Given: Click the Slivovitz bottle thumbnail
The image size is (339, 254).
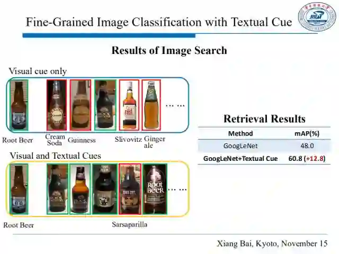Looking at the screenshot, I should [x=129, y=105].
